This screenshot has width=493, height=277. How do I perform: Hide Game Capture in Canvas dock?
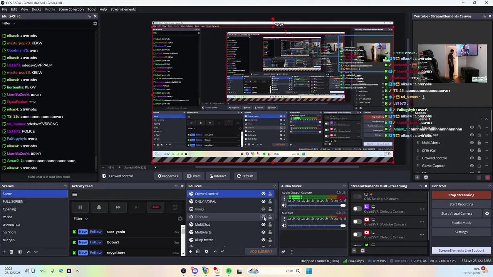pos(472,166)
